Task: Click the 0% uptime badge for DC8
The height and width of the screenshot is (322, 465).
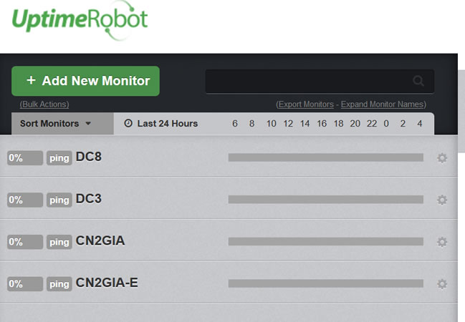Action: point(24,158)
